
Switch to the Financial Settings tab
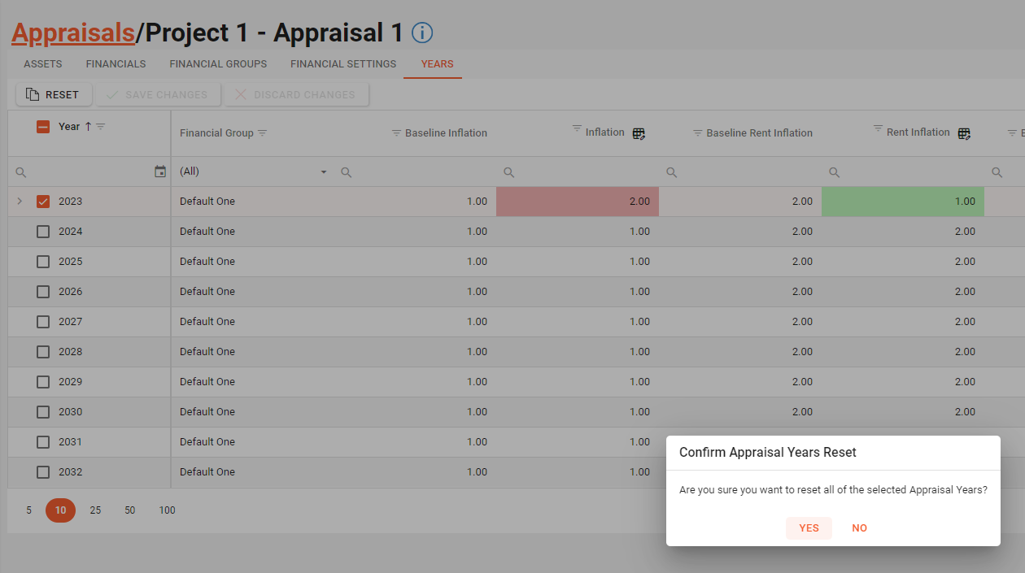343,64
